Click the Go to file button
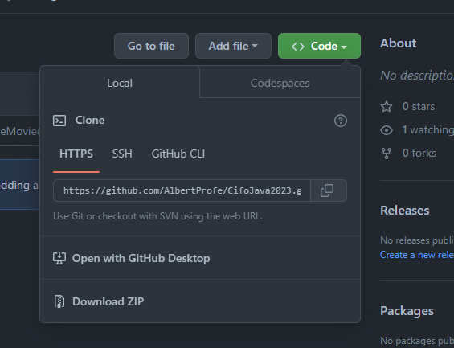This screenshot has width=454, height=348. point(151,46)
